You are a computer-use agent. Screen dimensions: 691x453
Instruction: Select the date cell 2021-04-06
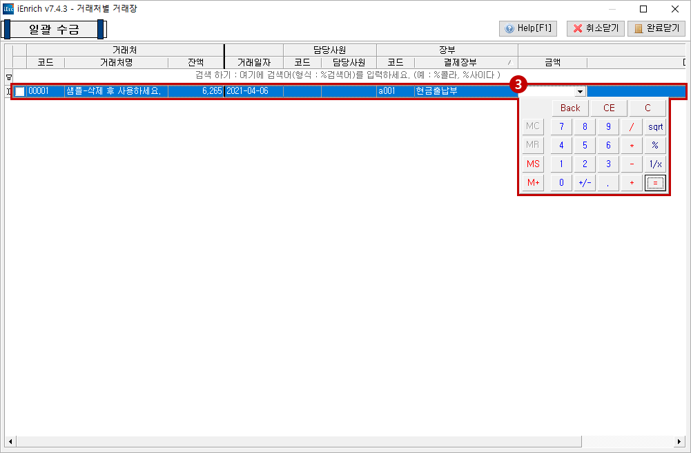254,91
